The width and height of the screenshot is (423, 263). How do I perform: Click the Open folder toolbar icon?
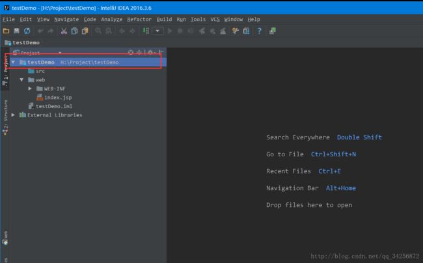(6, 31)
